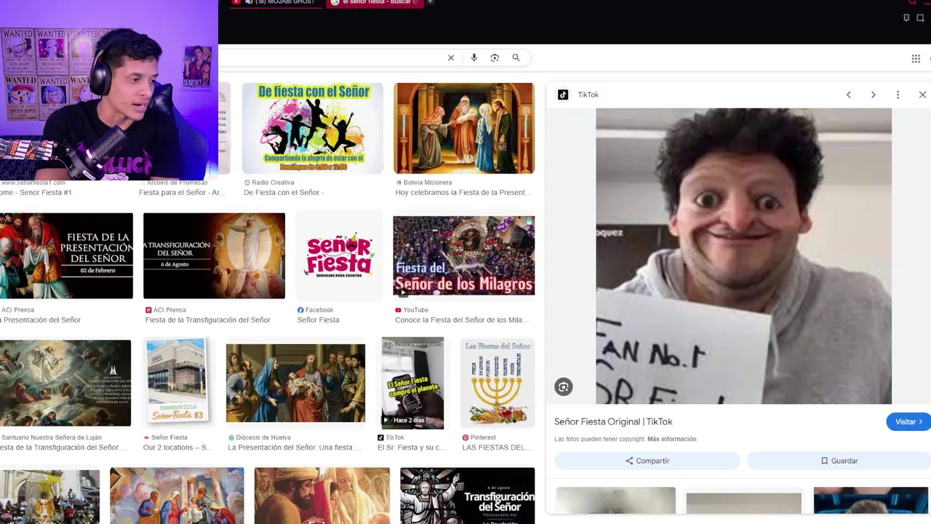Open the 'Más información' copyright link
931x524 pixels.
click(672, 439)
